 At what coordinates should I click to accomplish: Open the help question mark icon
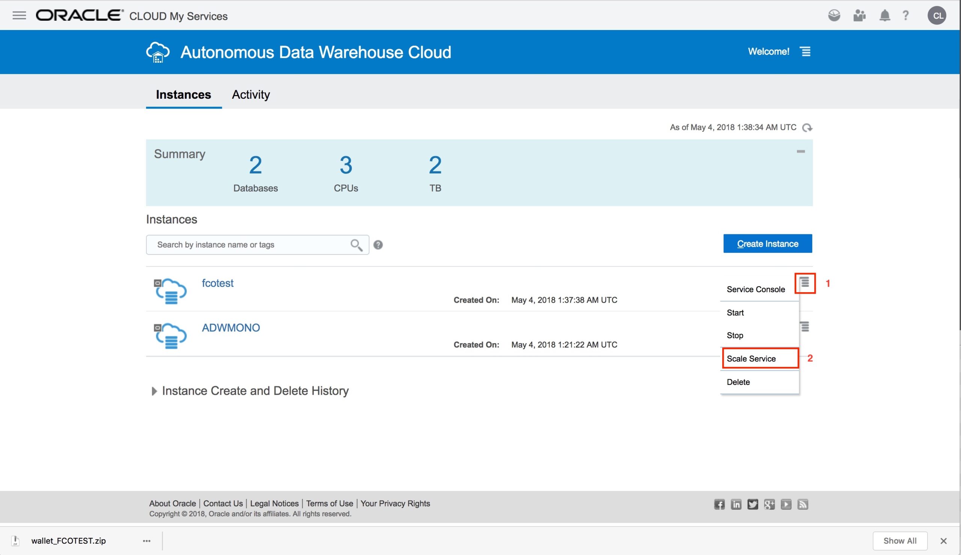point(906,16)
